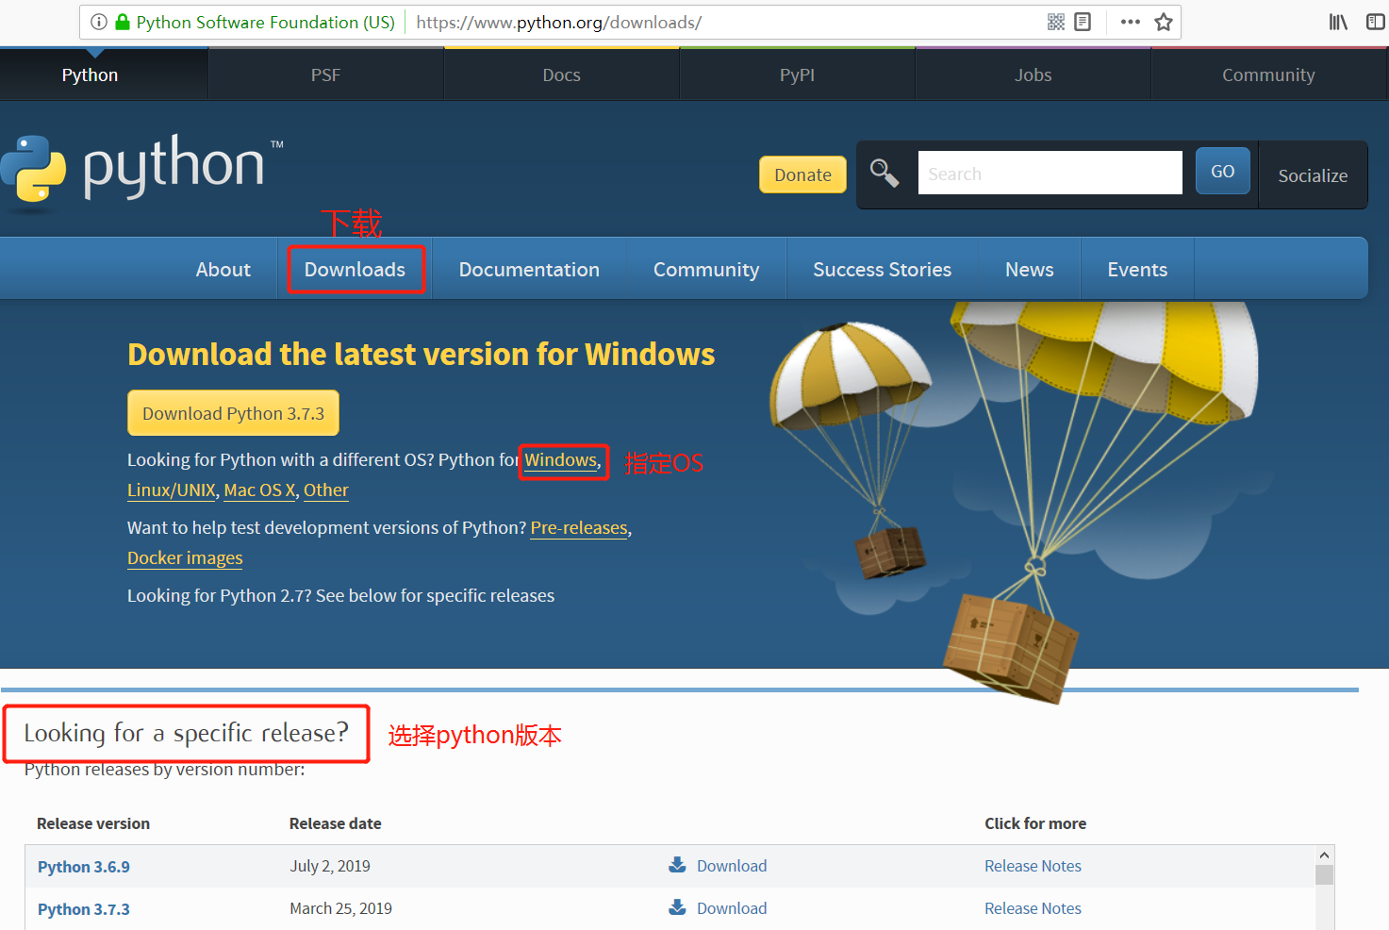Screen dimensions: 1389x930
Task: Select the PyPI top tab
Action: (797, 75)
